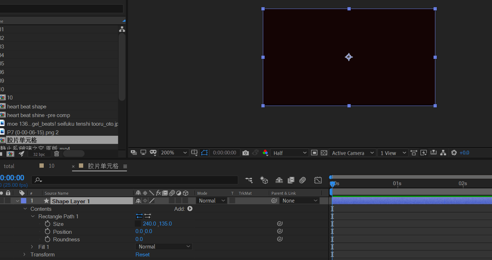Open the 1 View layout dropdown
The image size is (492, 260).
(x=393, y=153)
